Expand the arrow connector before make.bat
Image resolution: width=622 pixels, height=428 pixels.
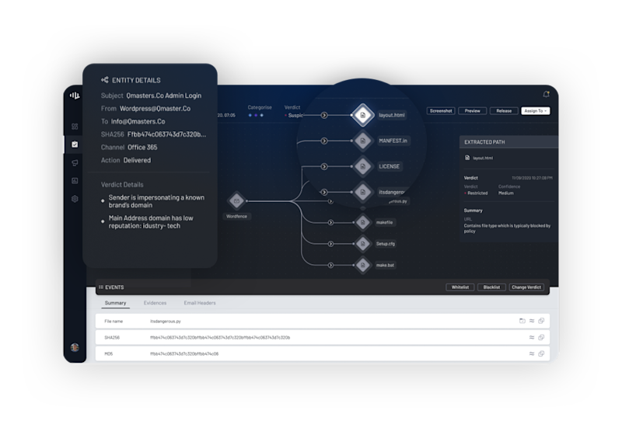330,265
